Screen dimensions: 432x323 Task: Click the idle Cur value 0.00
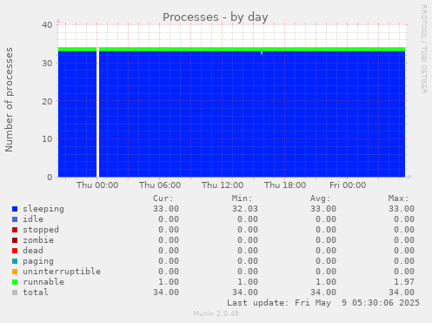pyautogui.click(x=169, y=219)
